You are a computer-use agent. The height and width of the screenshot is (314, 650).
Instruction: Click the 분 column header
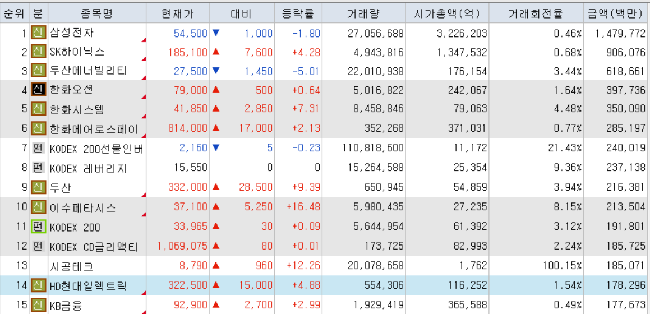tap(38, 14)
